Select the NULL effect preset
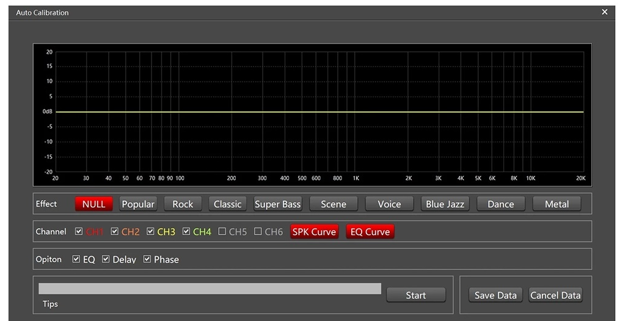The width and height of the screenshot is (620, 321). 93,204
